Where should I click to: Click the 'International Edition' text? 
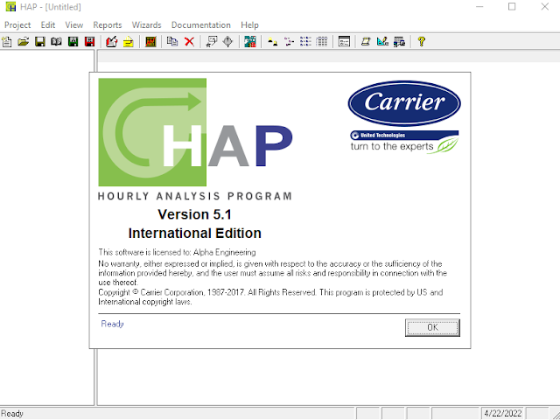coord(194,234)
